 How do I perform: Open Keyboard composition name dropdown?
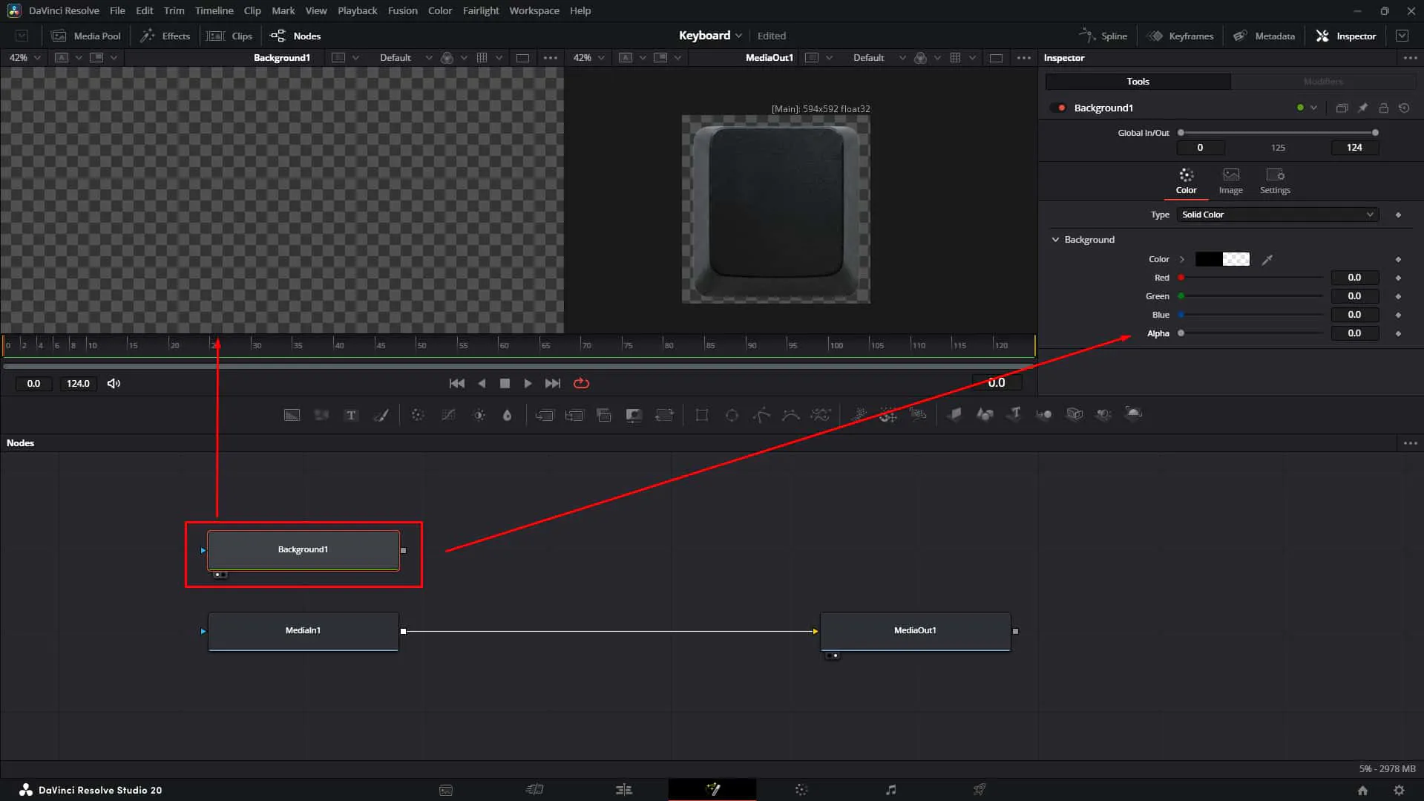coord(709,36)
